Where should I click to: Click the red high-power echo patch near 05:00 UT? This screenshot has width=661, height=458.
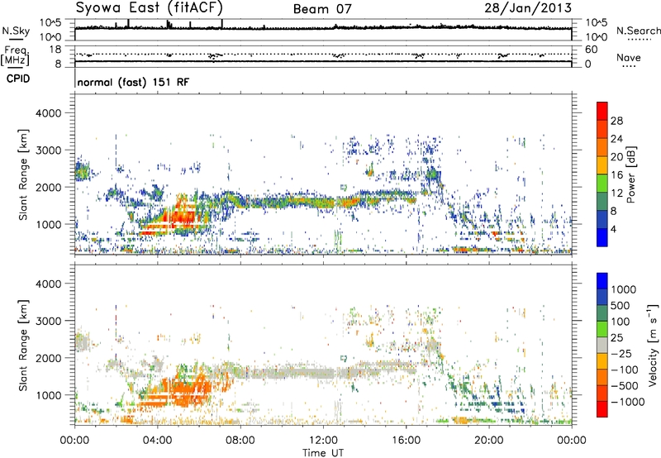point(180,217)
